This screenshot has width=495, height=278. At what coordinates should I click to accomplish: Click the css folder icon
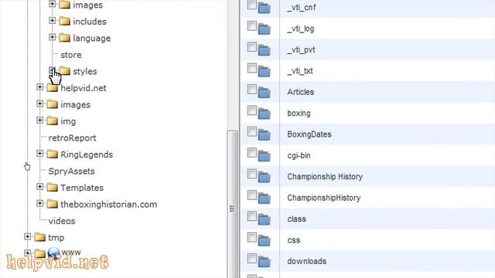pos(265,240)
